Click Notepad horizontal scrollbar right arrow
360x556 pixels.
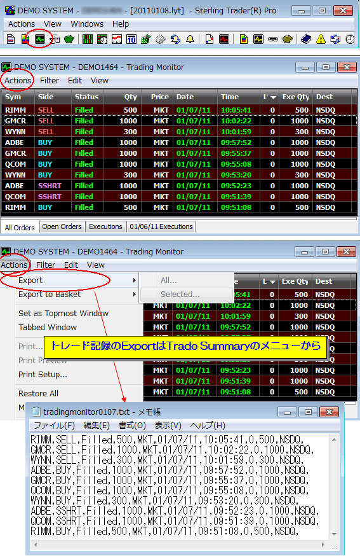click(x=323, y=545)
